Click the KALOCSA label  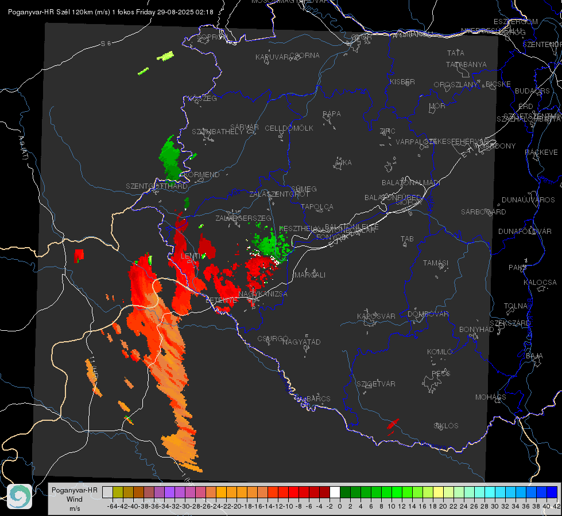[x=540, y=283]
